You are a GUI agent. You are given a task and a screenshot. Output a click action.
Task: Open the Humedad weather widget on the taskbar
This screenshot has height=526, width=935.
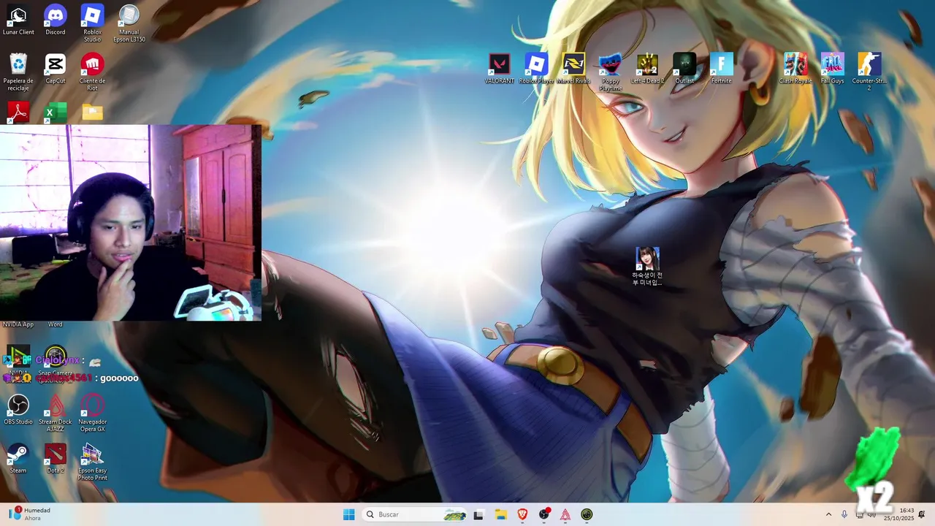[x=31, y=514]
